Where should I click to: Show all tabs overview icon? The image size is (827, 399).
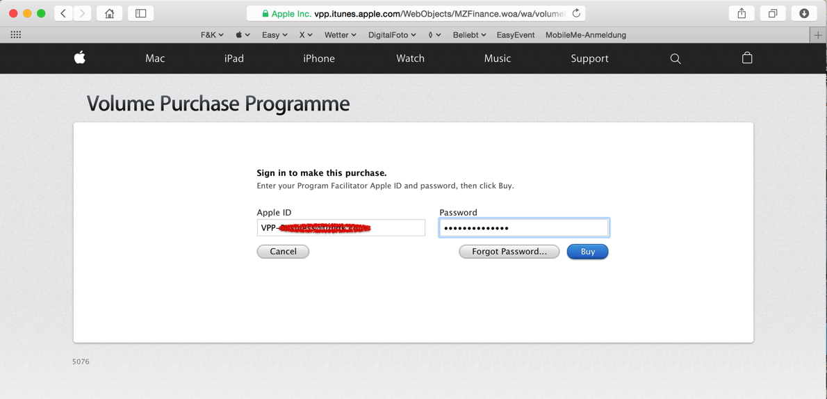tap(773, 13)
